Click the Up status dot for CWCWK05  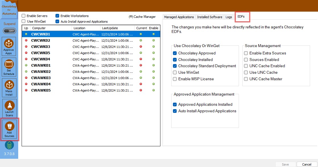pos(26,53)
